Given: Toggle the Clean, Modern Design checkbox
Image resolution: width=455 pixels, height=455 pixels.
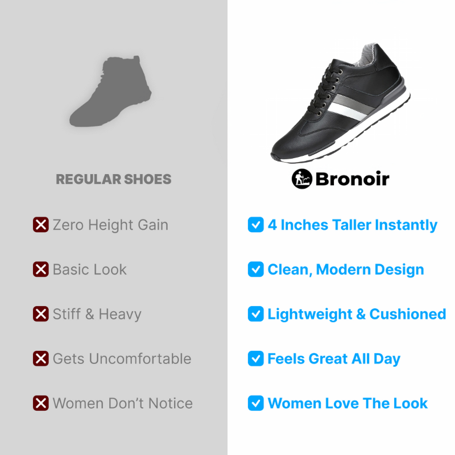Looking at the screenshot, I should [x=255, y=269].
